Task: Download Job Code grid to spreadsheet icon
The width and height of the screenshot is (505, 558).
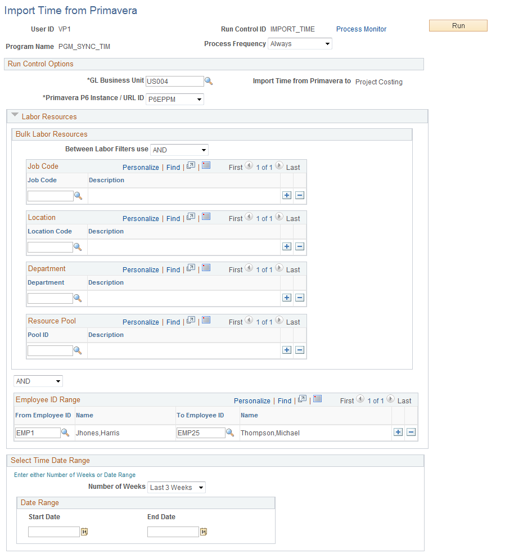Action: tap(206, 165)
